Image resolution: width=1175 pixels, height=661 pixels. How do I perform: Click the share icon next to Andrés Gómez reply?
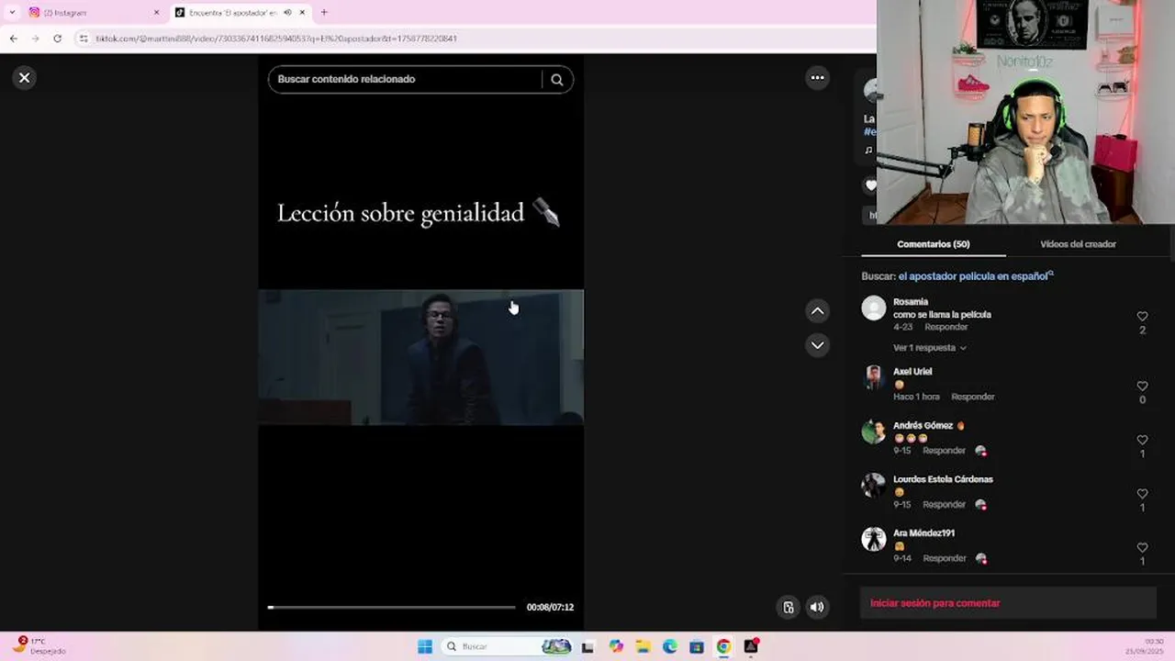click(980, 451)
